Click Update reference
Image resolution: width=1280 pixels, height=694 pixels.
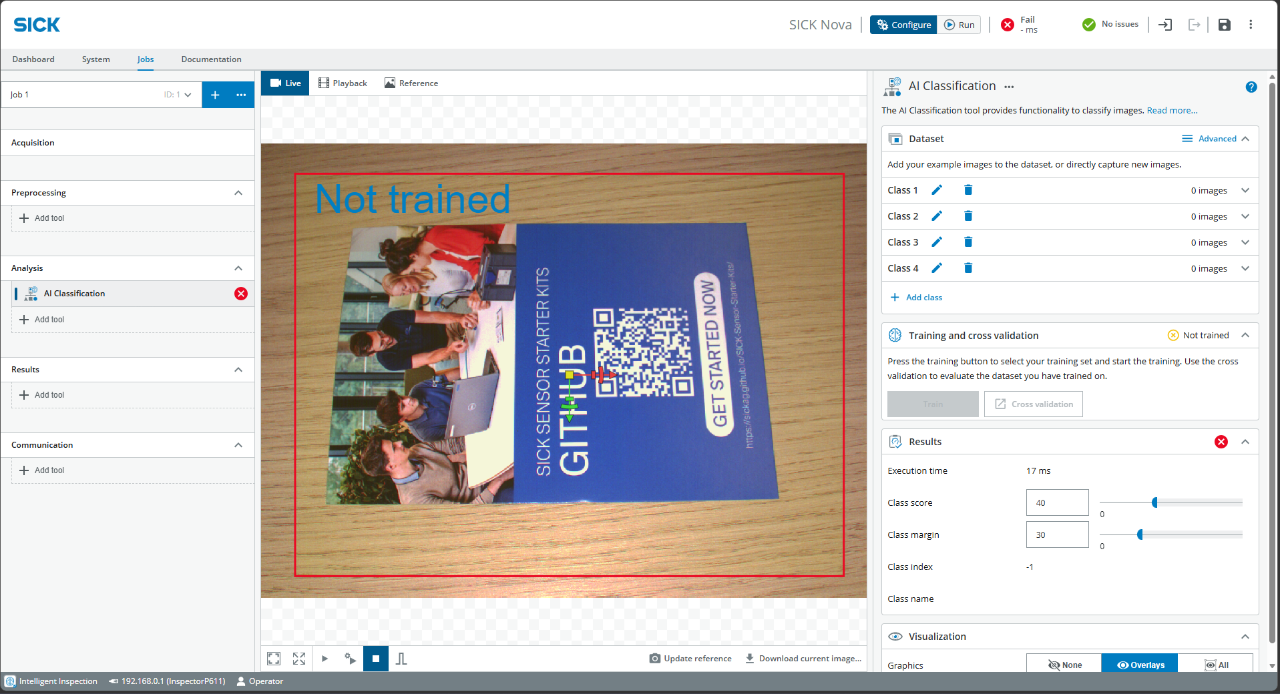pos(690,659)
